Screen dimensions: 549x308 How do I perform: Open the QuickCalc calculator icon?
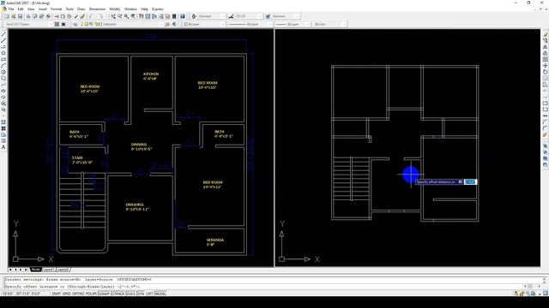click(x=174, y=16)
